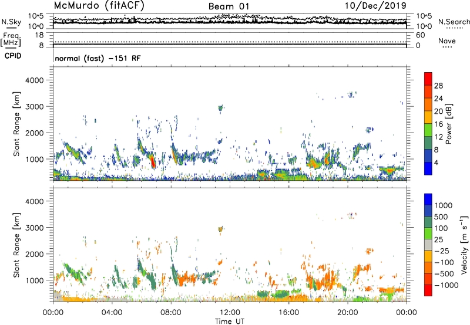470x325 pixels.
Task: Click the '500' velocity scale value
Action: click(x=441, y=216)
